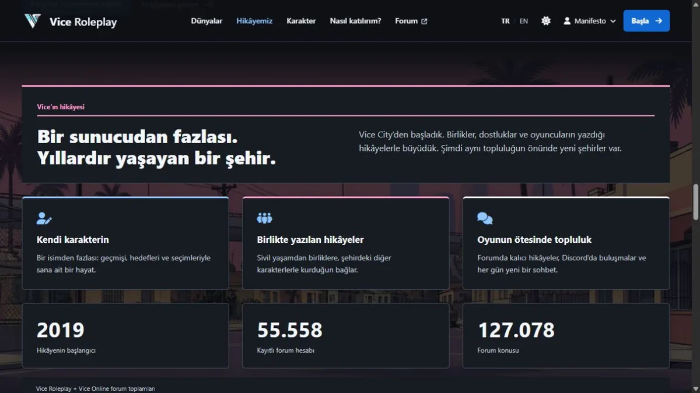Click the Bir sunucudan fazlası headline
The image size is (700, 393).
tap(138, 137)
